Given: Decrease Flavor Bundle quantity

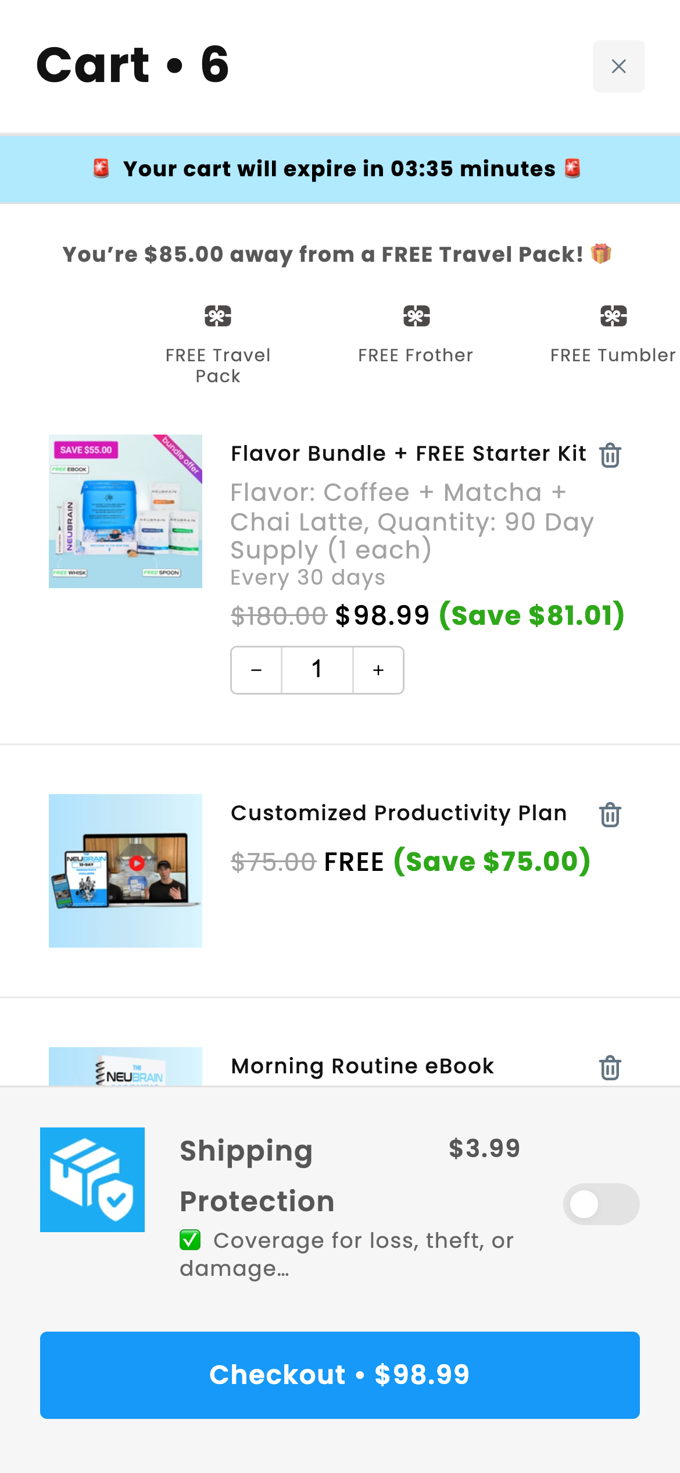Looking at the screenshot, I should pos(256,670).
